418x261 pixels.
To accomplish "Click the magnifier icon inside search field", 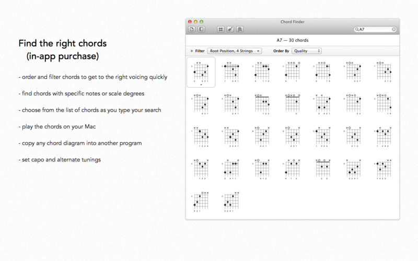I will click(357, 29).
